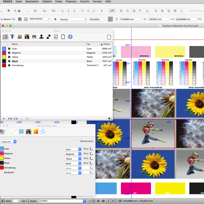The image size is (204, 204).
Task: Open the Keine Kontur stroke dropdown
Action: click(x=40, y=19)
